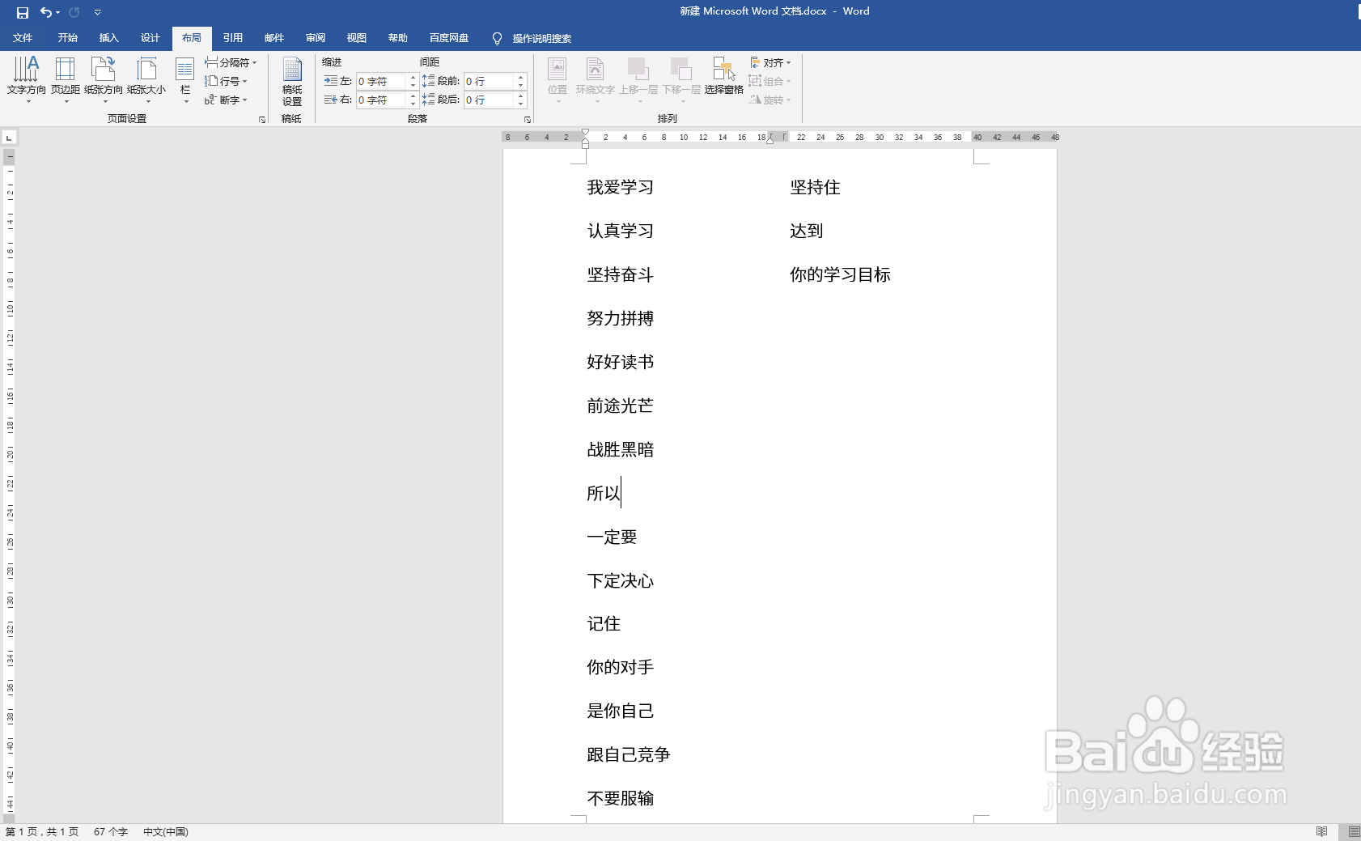
Task: Click the text 战胜黑暗
Action: click(x=620, y=450)
